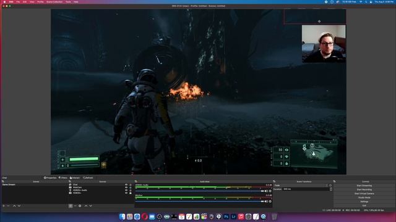
Task: Click Exit button in Controls
Action: [364, 205]
